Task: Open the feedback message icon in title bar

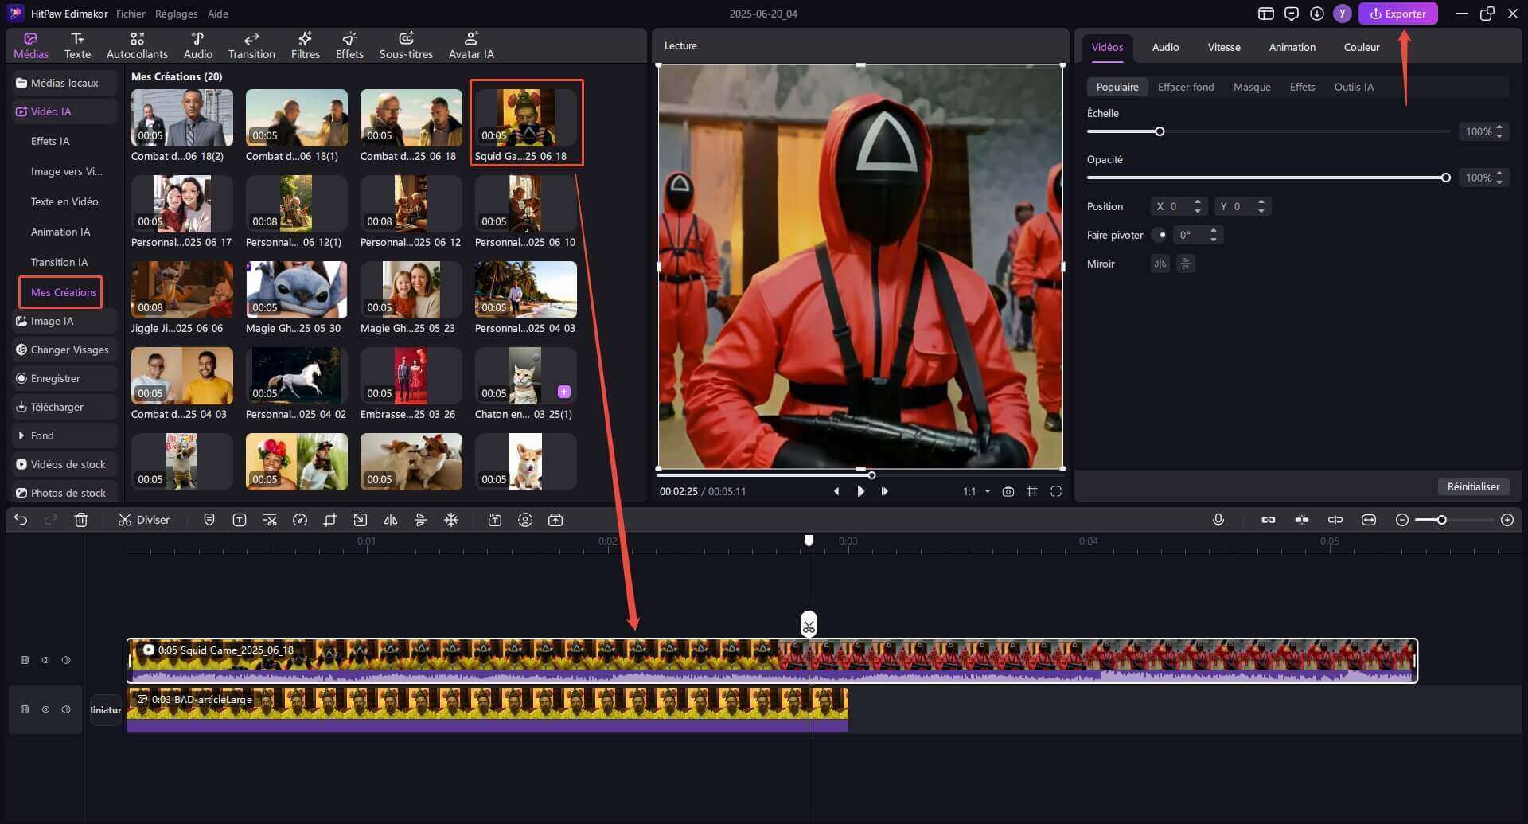Action: [x=1292, y=14]
